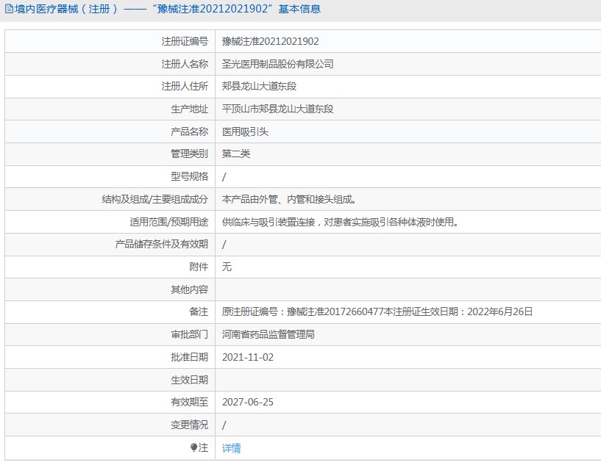Viewport: 601px width, 465px height.
Task: Select the approval date 2021-11-02
Action: point(248,358)
